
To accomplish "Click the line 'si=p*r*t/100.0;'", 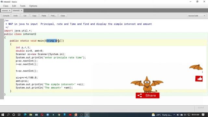I will click(x=27, y=78).
